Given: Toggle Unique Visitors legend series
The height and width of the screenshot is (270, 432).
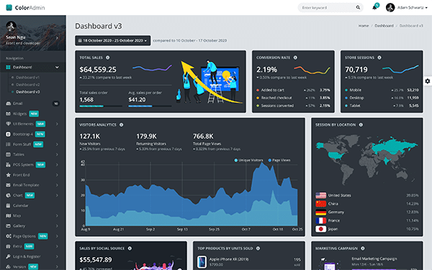Looking at the screenshot, I should [248, 160].
